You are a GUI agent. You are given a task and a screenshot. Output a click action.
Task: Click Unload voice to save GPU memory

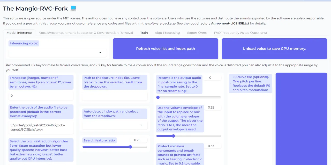click(x=274, y=49)
